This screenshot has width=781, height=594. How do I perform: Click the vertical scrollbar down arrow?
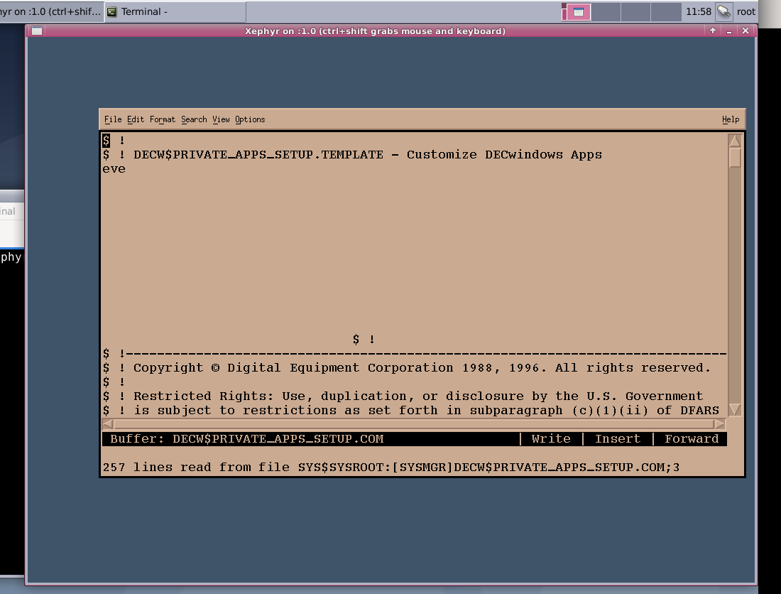coord(735,409)
